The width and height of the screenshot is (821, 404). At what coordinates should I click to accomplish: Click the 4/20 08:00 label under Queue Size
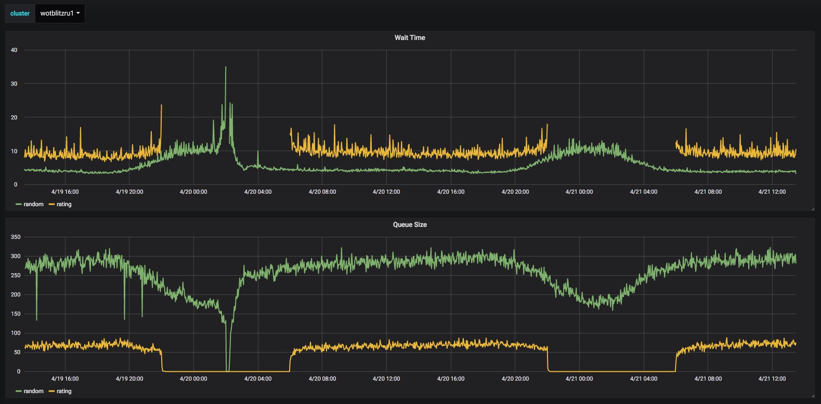[x=322, y=379]
